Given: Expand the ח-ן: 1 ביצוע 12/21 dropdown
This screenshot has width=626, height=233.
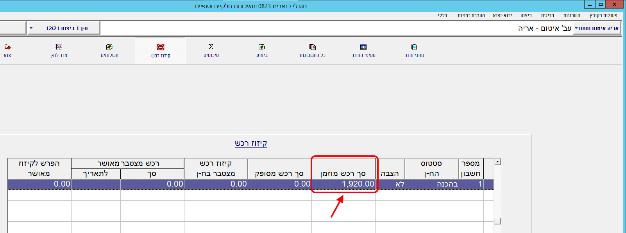Looking at the screenshot, I should click(31, 28).
